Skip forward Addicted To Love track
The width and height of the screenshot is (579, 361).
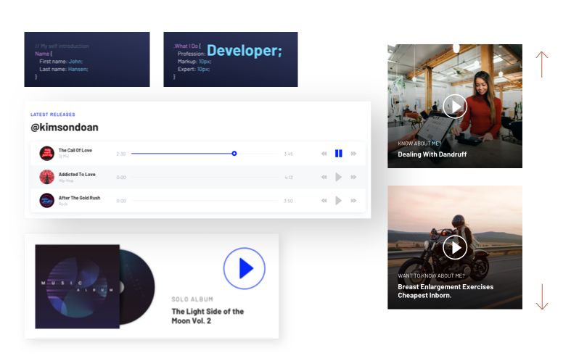[x=353, y=177]
